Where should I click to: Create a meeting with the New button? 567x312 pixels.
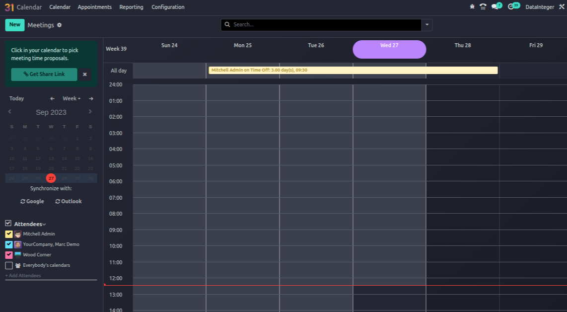click(14, 24)
